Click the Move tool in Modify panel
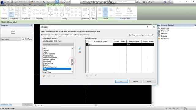 point(51,14)
